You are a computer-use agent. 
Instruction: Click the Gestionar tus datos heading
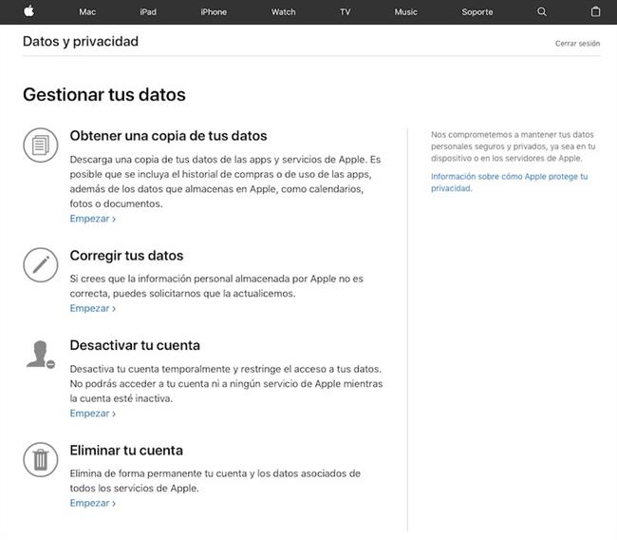(104, 95)
